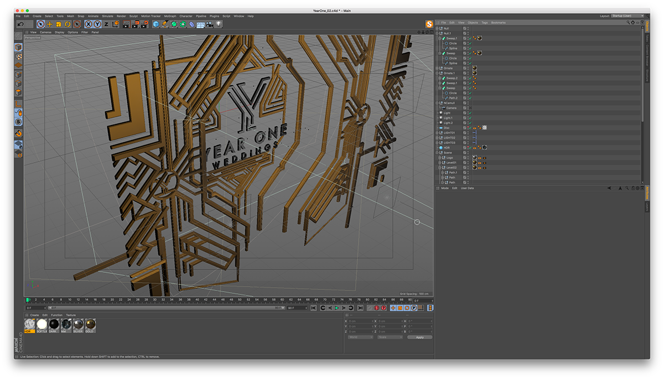Viewport: 664px width, 379px height.
Task: Click the Undo arrow icon
Action: pyautogui.click(x=20, y=24)
